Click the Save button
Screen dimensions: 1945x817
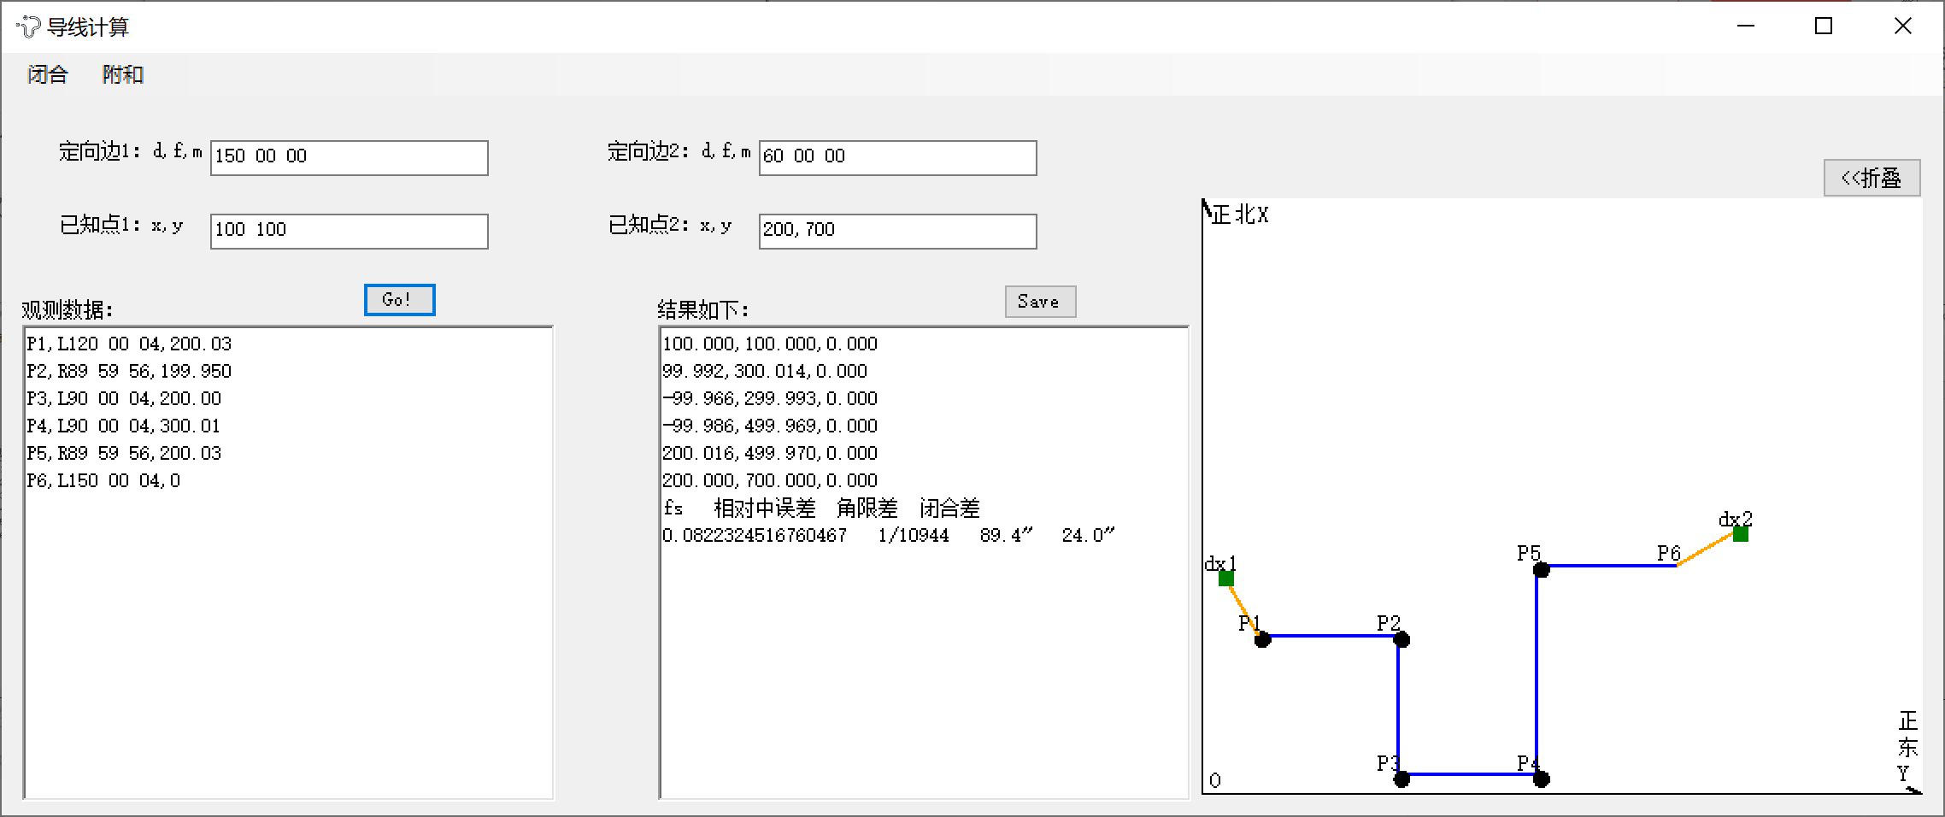point(1040,302)
